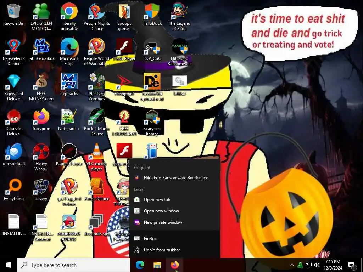Launch Peggle Nights Deluxe shortcut
Image resolution: width=363 pixels, height=272 pixels.
coord(97,17)
